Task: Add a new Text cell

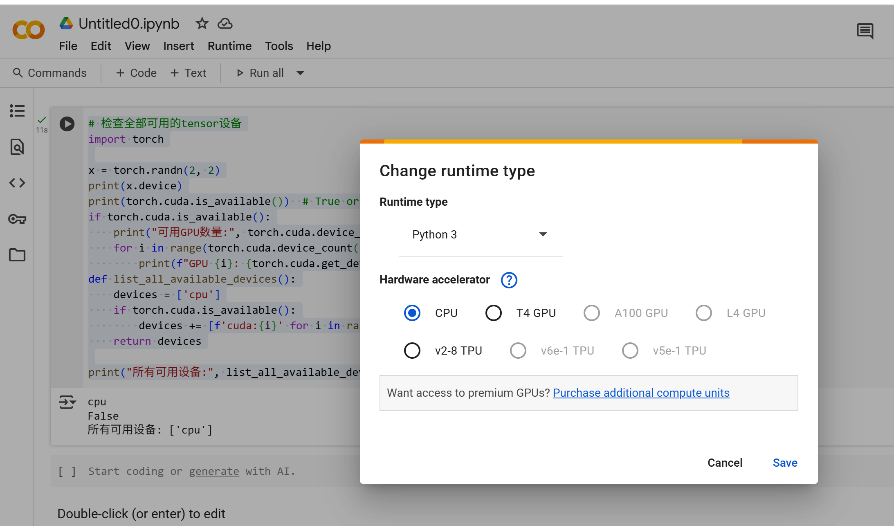Action: tap(188, 73)
